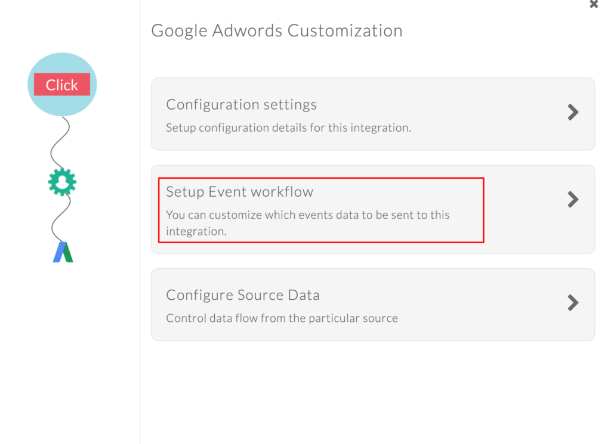611x444 pixels.
Task: Expand Setup Event workflow with the right chevron
Action: click(x=572, y=199)
